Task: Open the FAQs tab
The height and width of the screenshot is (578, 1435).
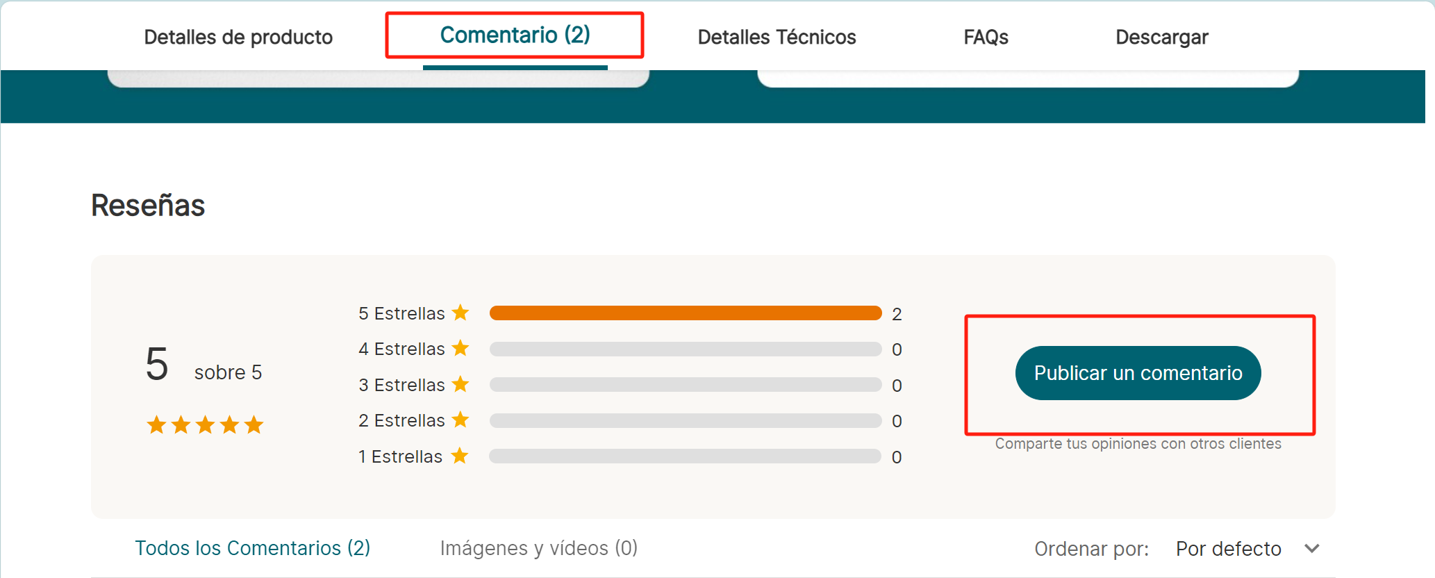Action: tap(986, 37)
